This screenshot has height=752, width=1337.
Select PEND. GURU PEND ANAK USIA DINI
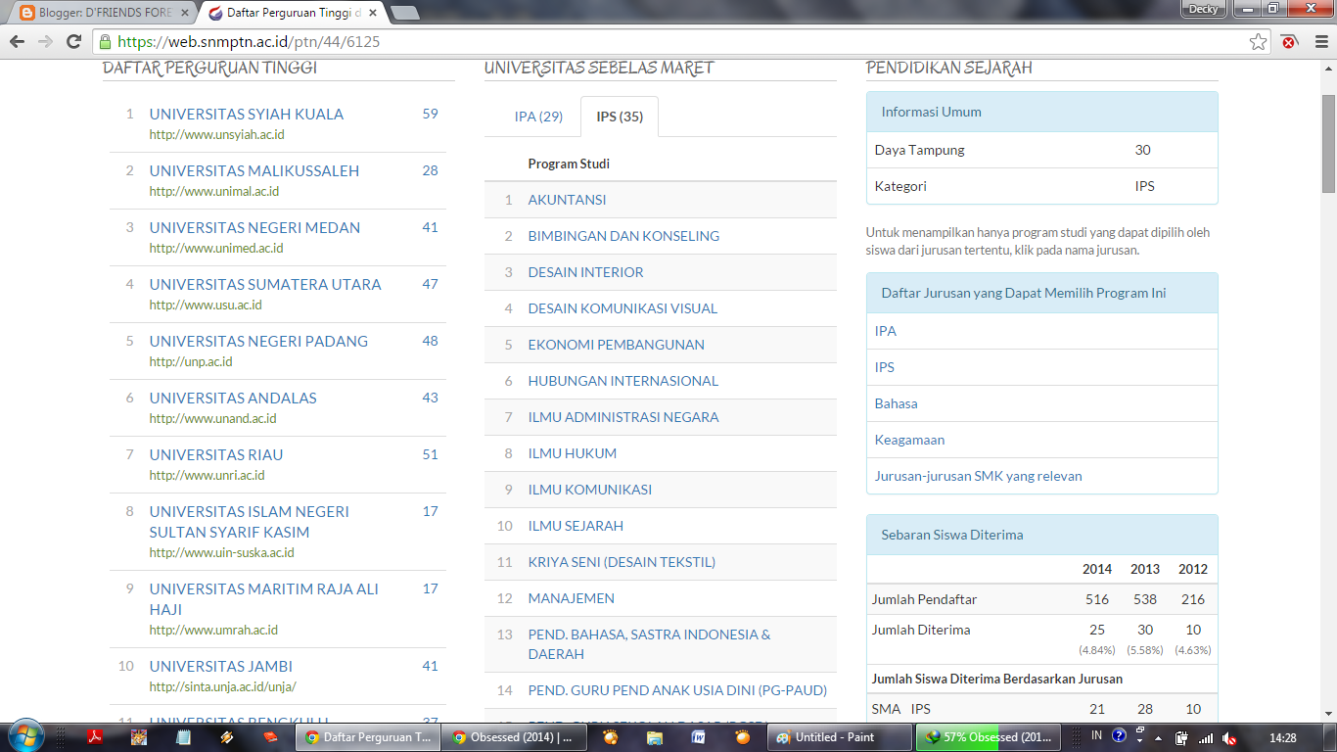coord(677,690)
